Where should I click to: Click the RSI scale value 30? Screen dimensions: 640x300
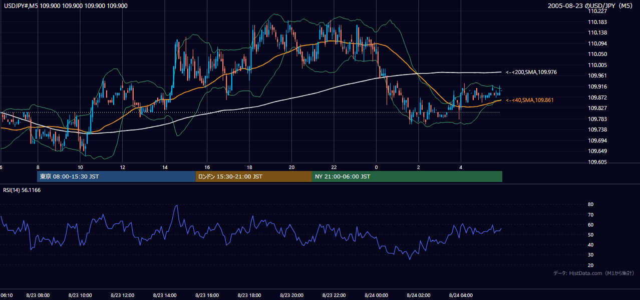[590, 255]
